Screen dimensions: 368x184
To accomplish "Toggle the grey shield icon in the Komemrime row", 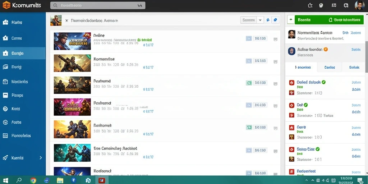I will point(276,62).
